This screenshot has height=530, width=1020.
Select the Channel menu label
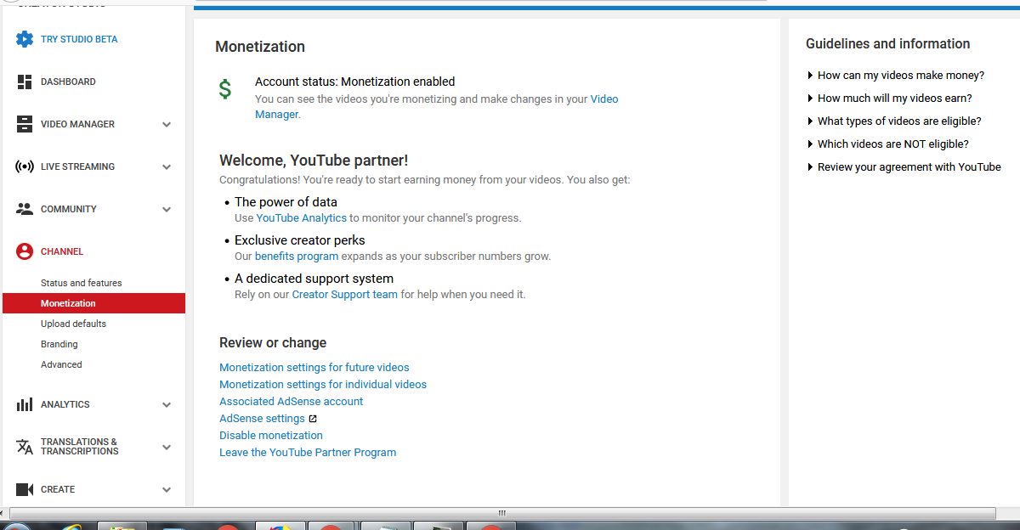pos(62,251)
